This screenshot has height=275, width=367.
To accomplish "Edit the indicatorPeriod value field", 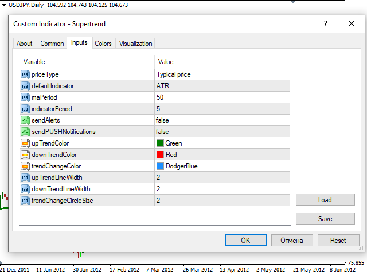I will click(222, 109).
